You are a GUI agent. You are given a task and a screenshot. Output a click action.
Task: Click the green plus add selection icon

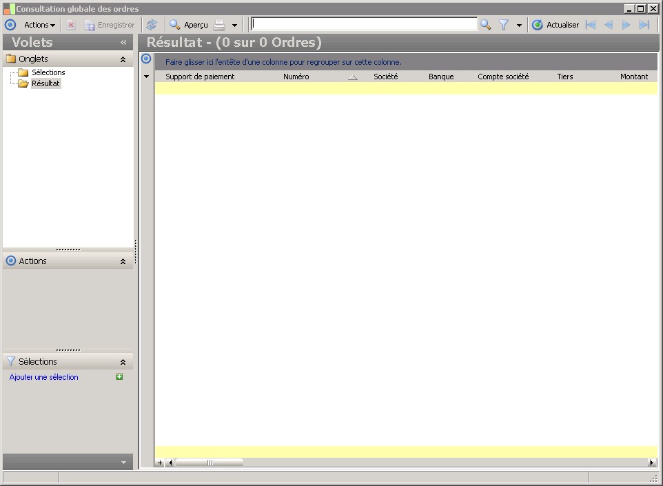(x=119, y=376)
